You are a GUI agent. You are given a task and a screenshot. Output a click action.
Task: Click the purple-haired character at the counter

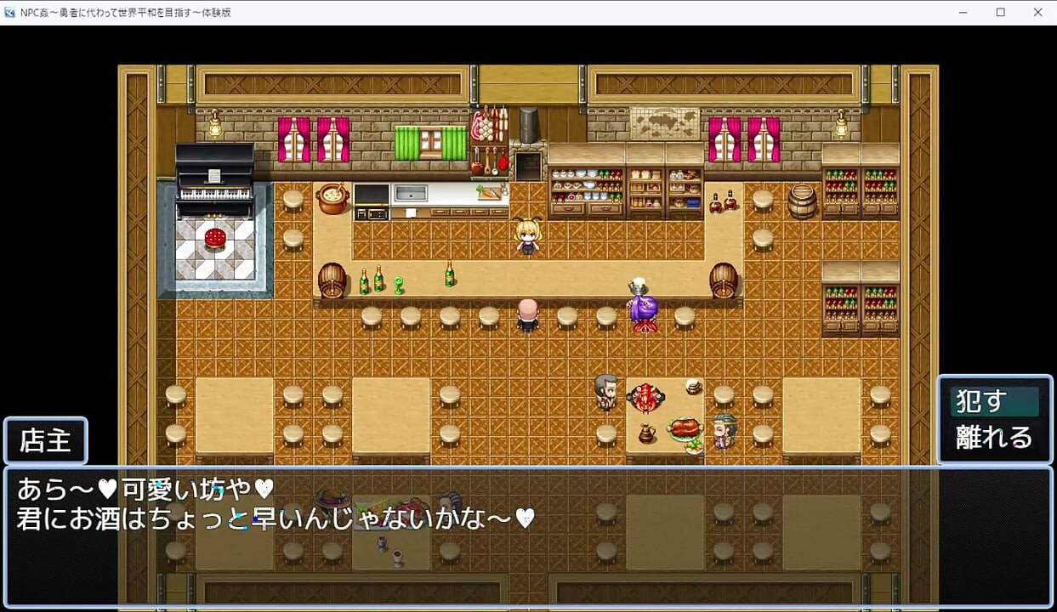(644, 310)
